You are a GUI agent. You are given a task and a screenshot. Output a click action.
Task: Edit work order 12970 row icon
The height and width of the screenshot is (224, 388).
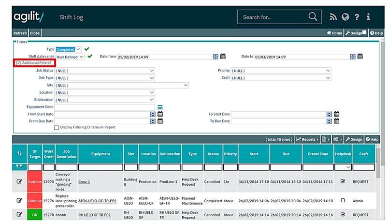[x=19, y=182]
